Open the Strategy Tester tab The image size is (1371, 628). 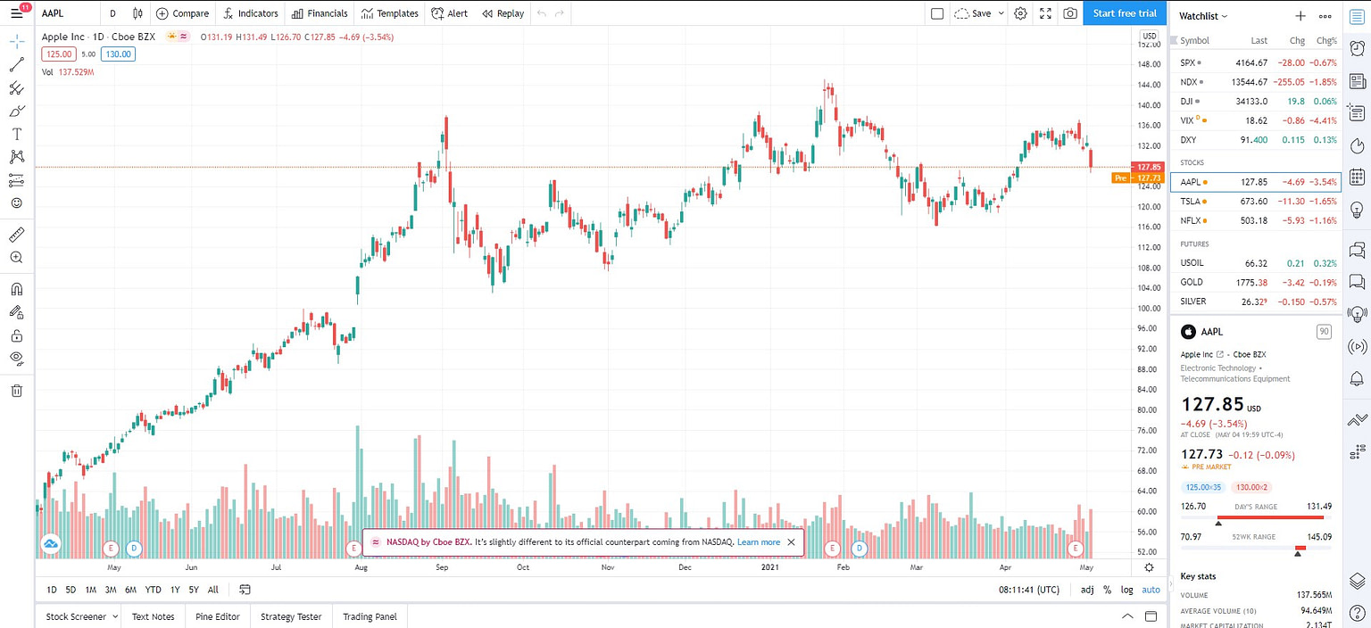[290, 616]
